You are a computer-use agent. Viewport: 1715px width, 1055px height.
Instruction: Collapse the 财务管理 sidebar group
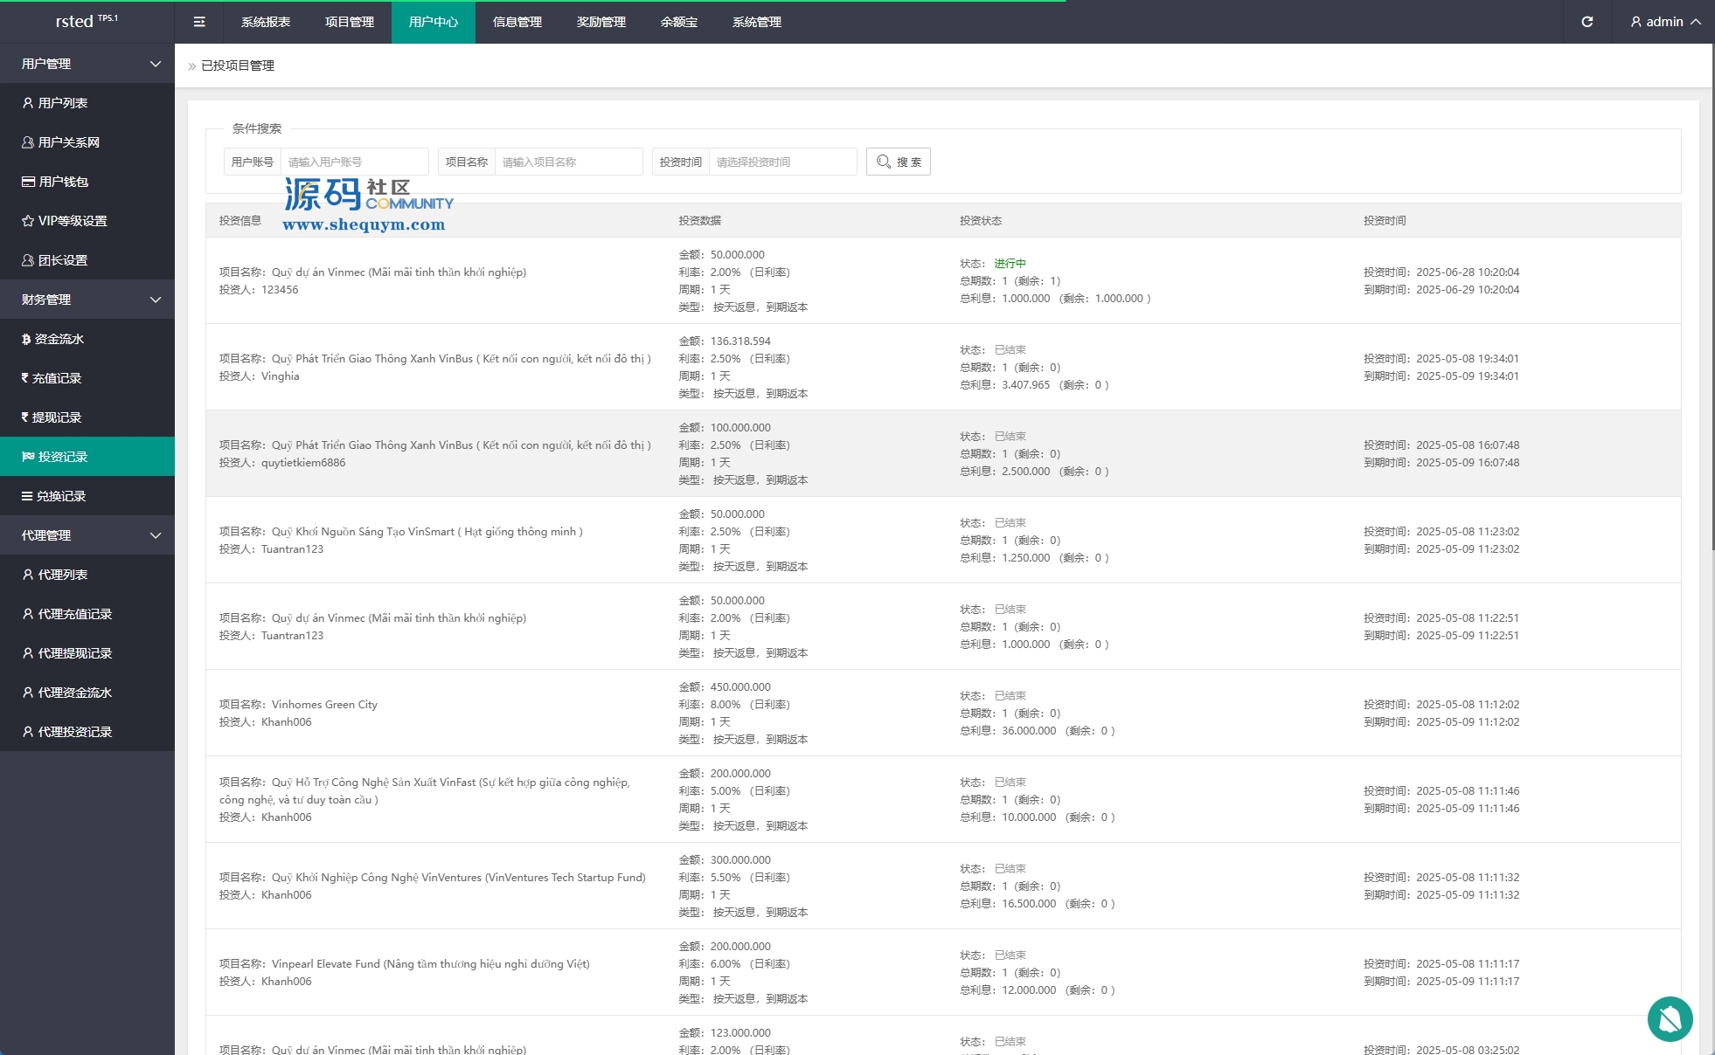click(87, 300)
